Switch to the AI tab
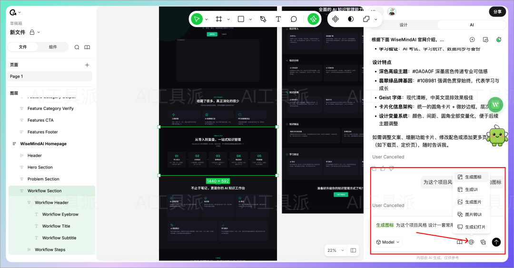The image size is (514, 268). click(472, 25)
